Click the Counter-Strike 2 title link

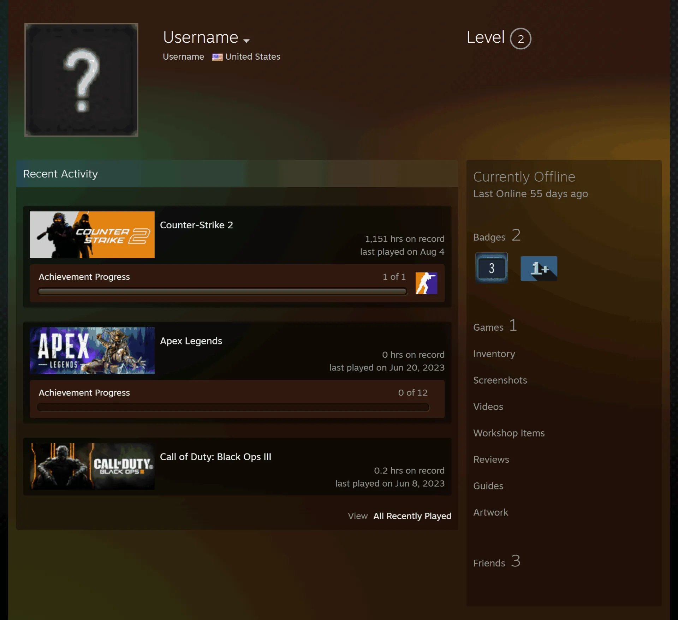196,225
